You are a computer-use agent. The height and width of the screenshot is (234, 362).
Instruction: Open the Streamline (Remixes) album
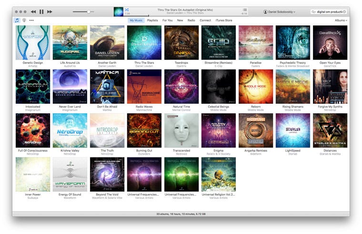pyautogui.click(x=219, y=43)
